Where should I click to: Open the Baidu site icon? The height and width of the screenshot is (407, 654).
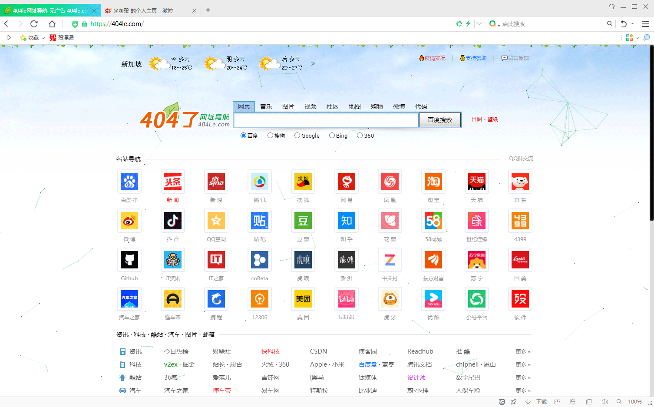pos(129,182)
